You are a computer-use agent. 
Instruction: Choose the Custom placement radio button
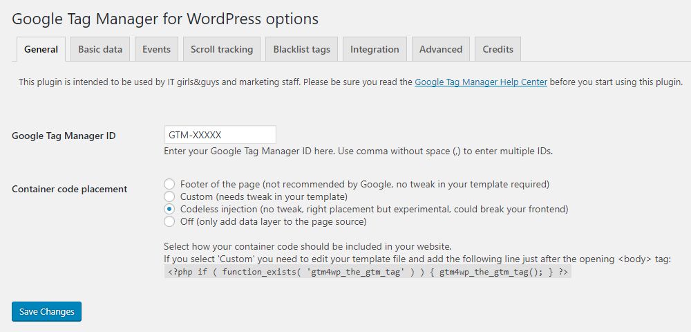pos(169,196)
